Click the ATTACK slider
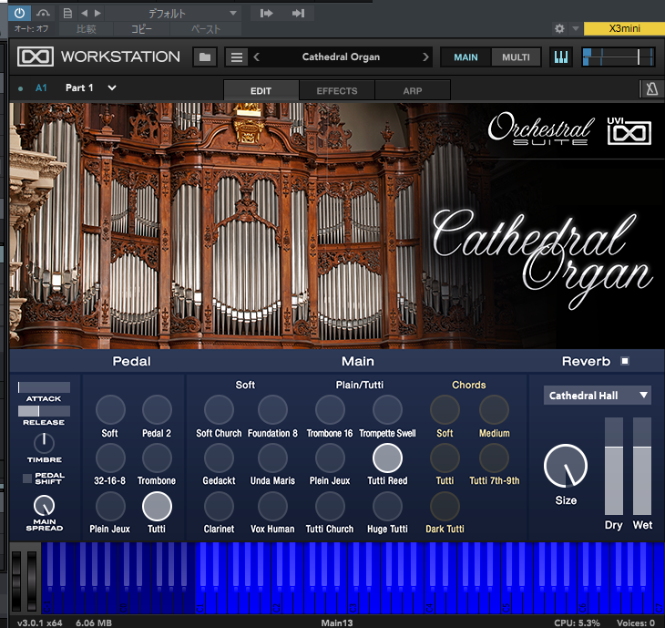Viewport: 665px width, 628px height. 44,387
